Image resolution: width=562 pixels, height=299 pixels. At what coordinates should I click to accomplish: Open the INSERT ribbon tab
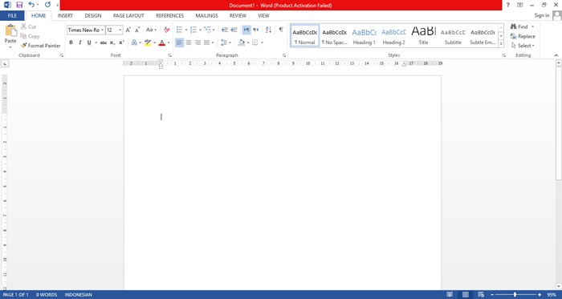(65, 16)
